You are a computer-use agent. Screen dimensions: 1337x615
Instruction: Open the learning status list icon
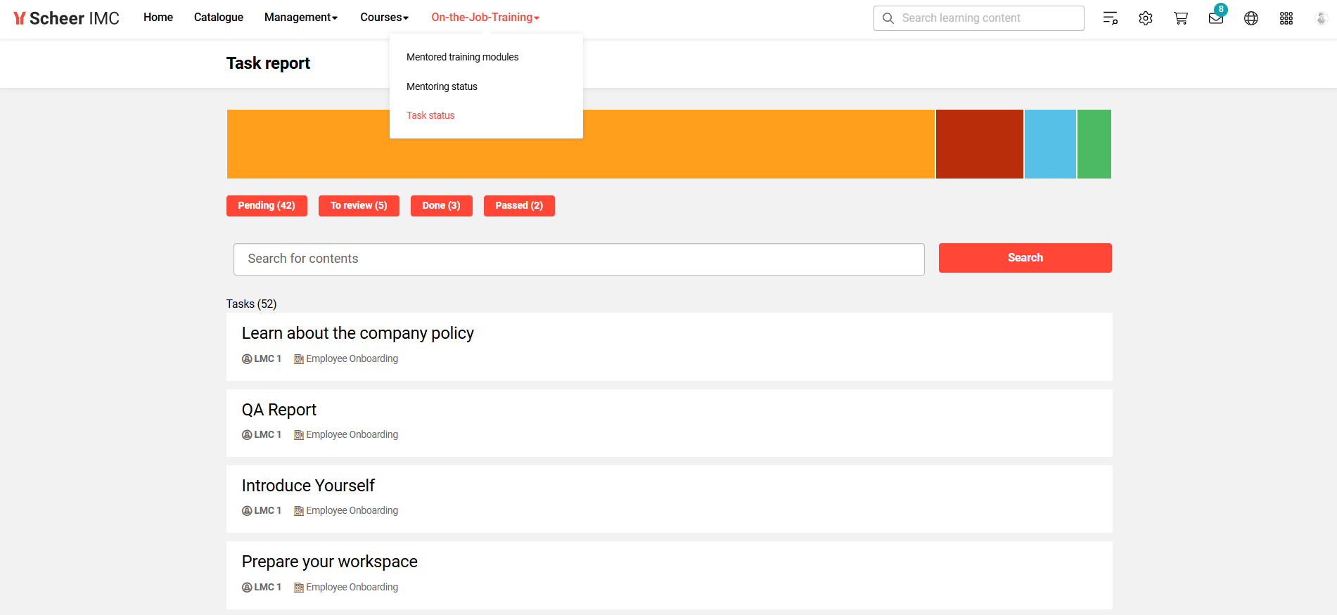coord(1110,18)
